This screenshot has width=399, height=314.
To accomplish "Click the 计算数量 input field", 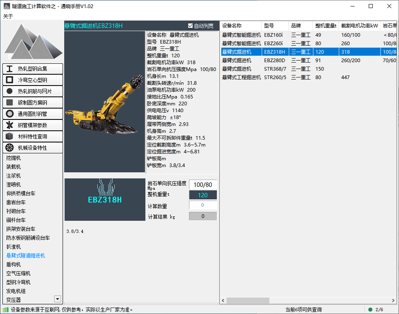I will (x=203, y=205).
